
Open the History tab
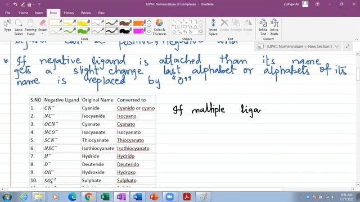(x=69, y=13)
